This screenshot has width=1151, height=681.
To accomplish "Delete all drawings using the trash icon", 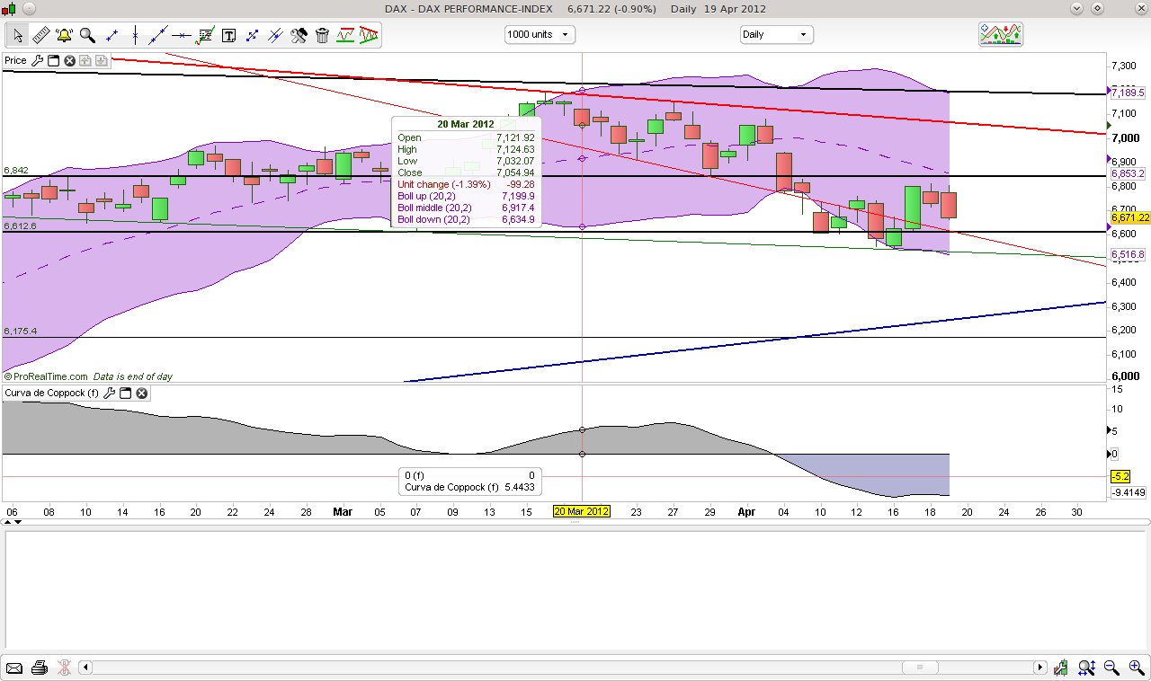I will click(x=322, y=36).
